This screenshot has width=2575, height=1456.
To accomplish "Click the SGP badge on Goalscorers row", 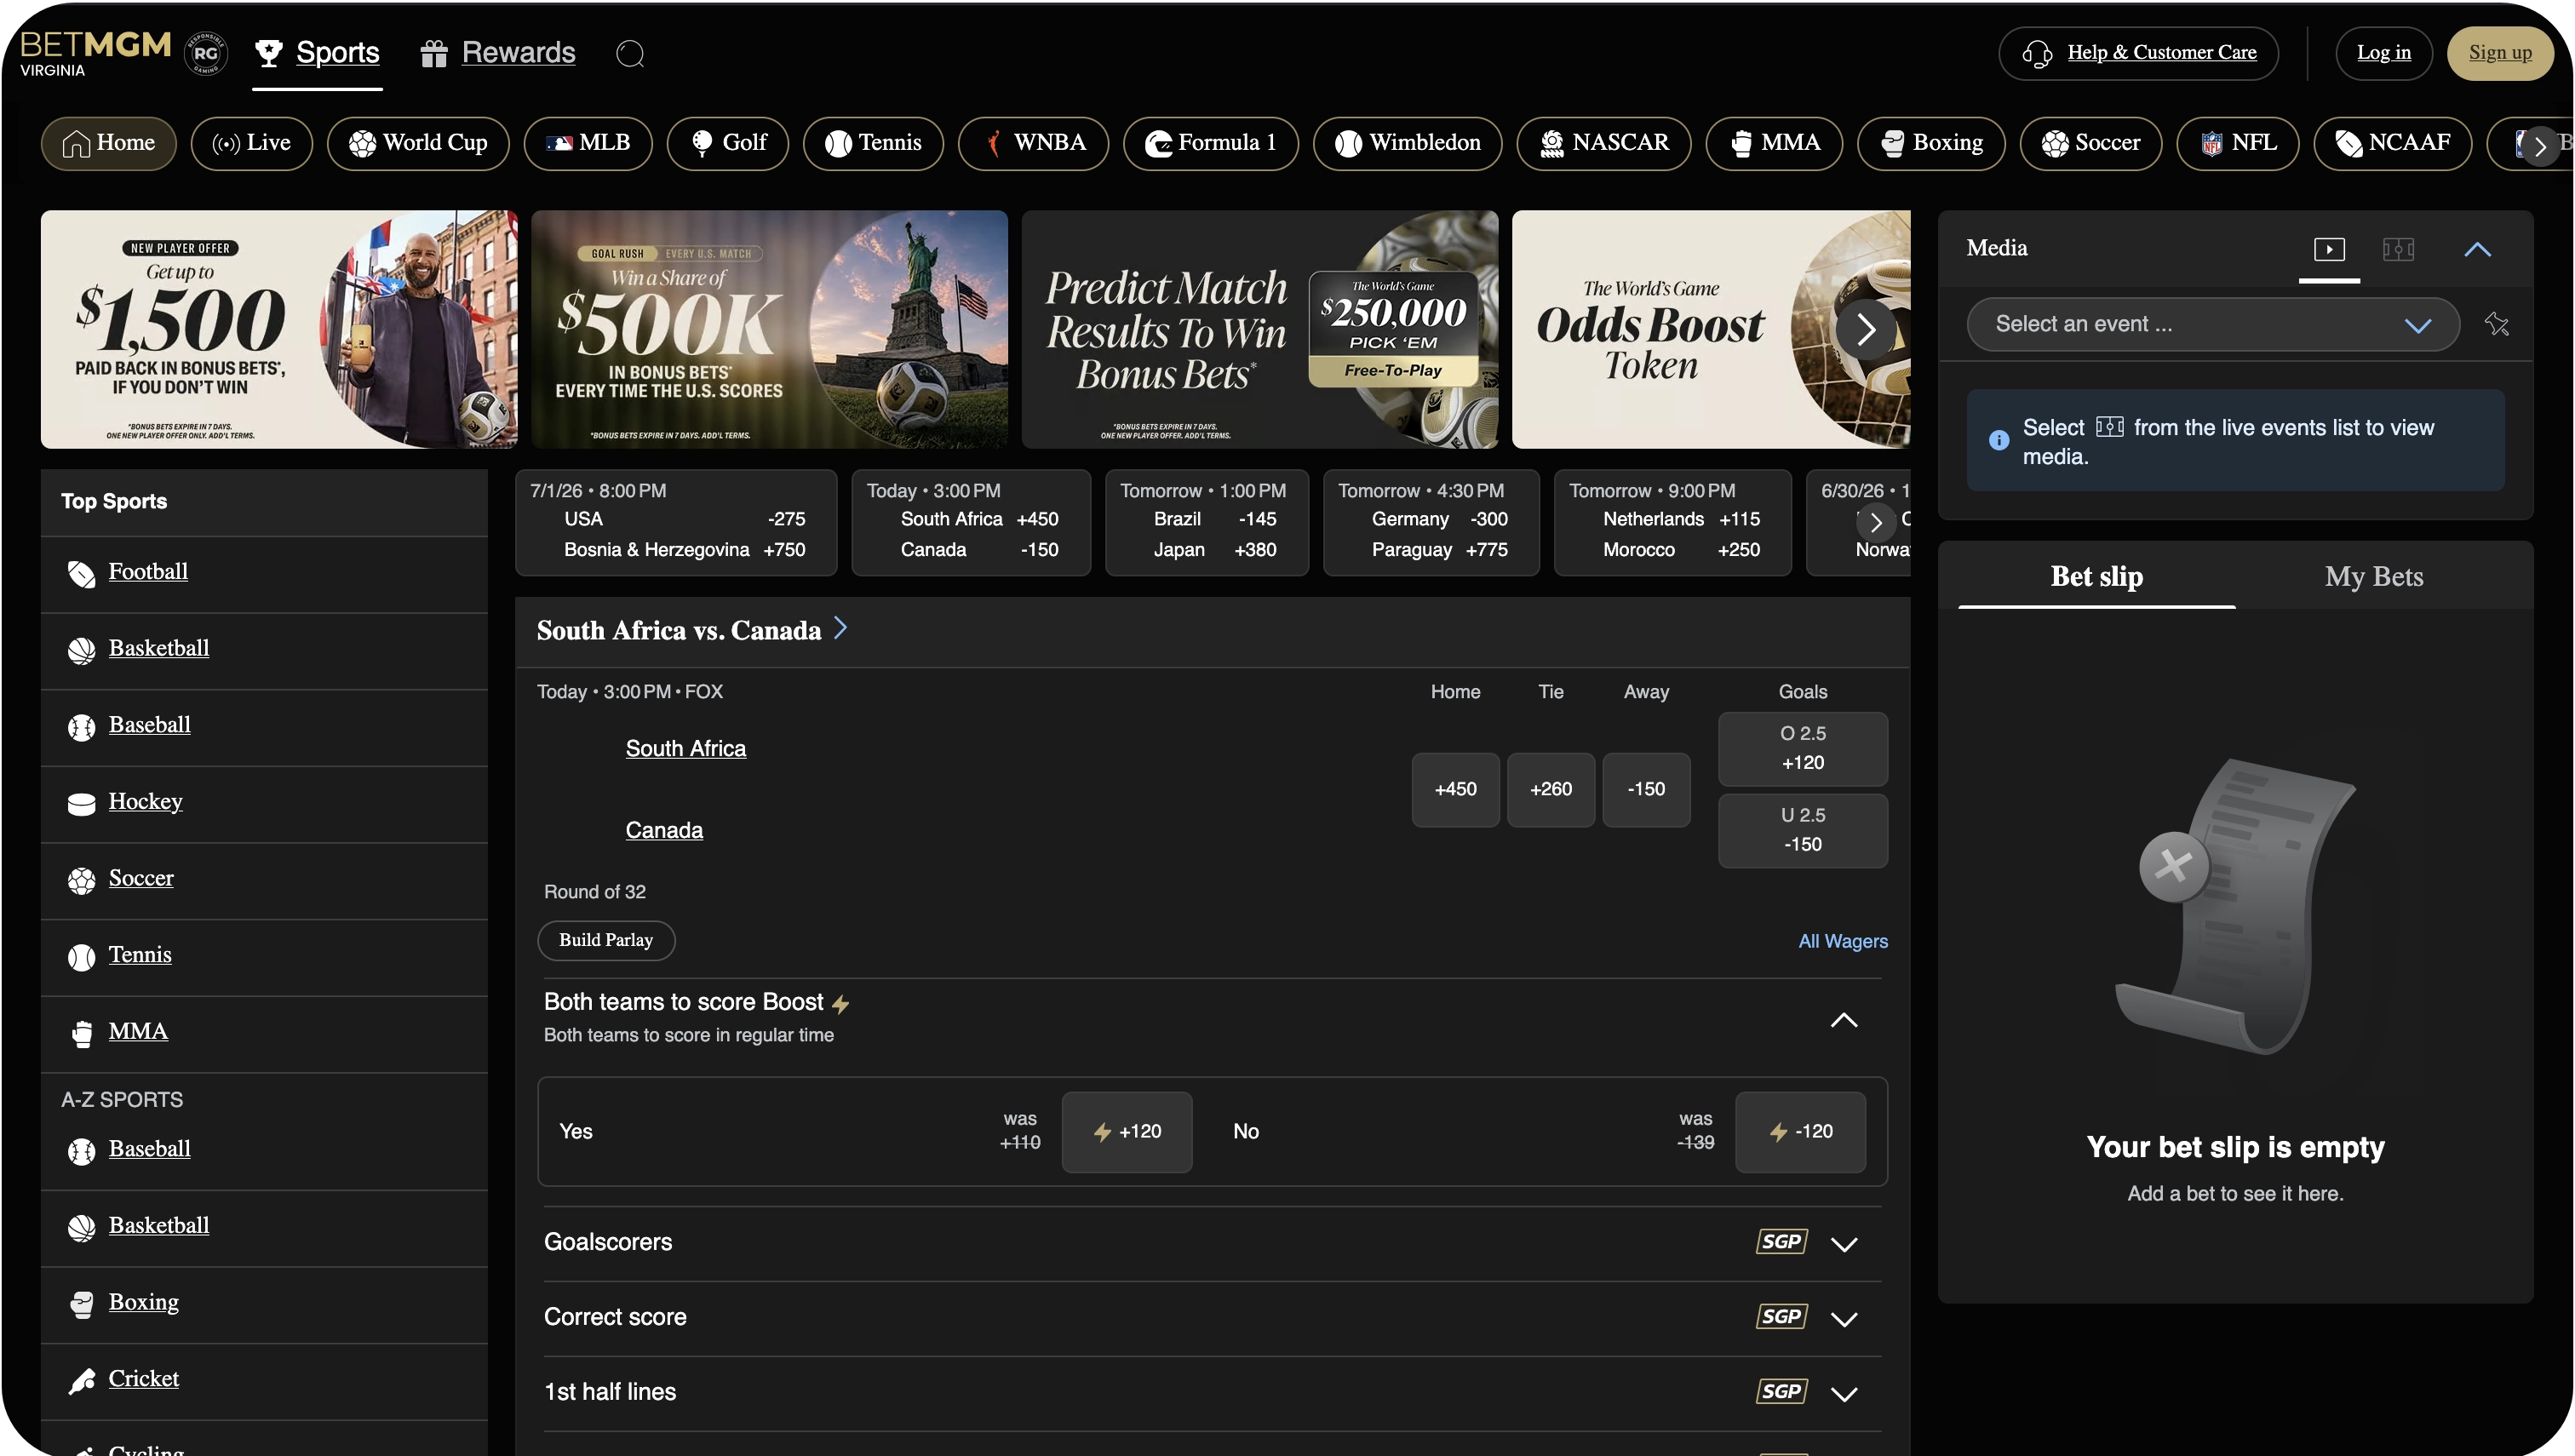I will click(1781, 1242).
